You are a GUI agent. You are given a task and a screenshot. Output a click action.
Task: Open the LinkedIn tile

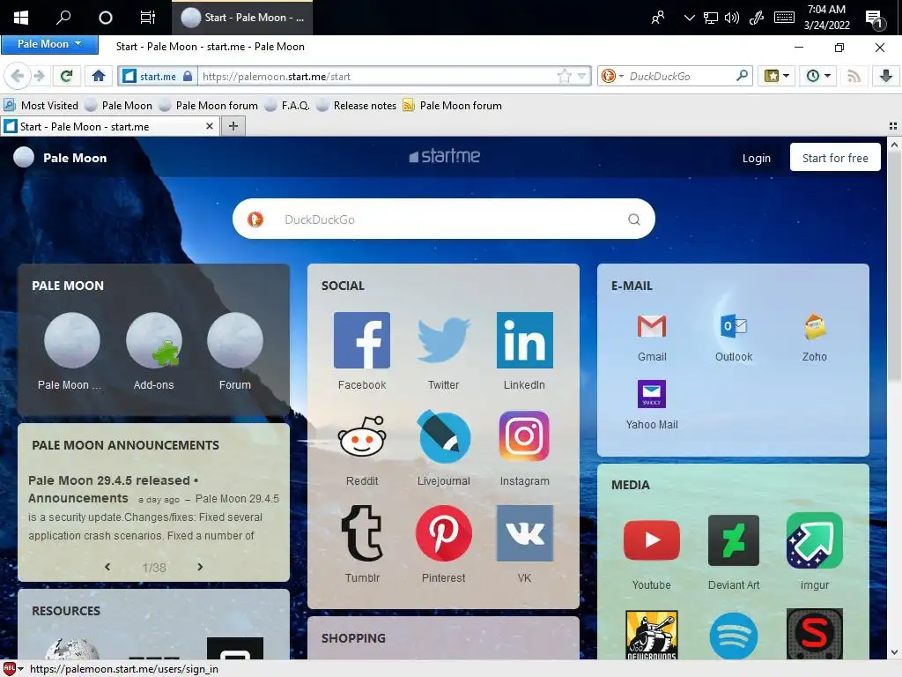point(525,340)
